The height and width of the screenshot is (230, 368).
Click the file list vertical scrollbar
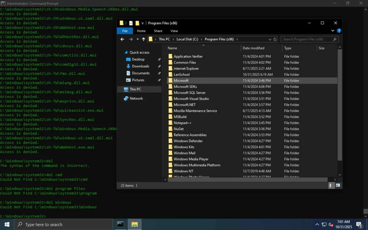pyautogui.click(x=340, y=105)
